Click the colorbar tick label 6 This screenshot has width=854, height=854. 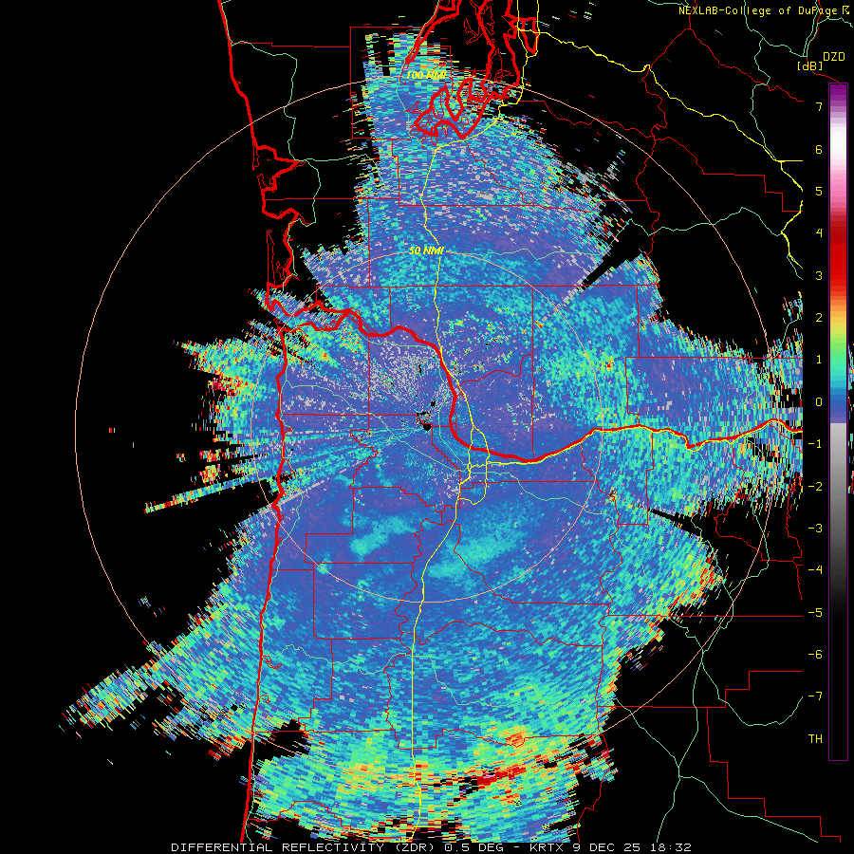coord(819,149)
